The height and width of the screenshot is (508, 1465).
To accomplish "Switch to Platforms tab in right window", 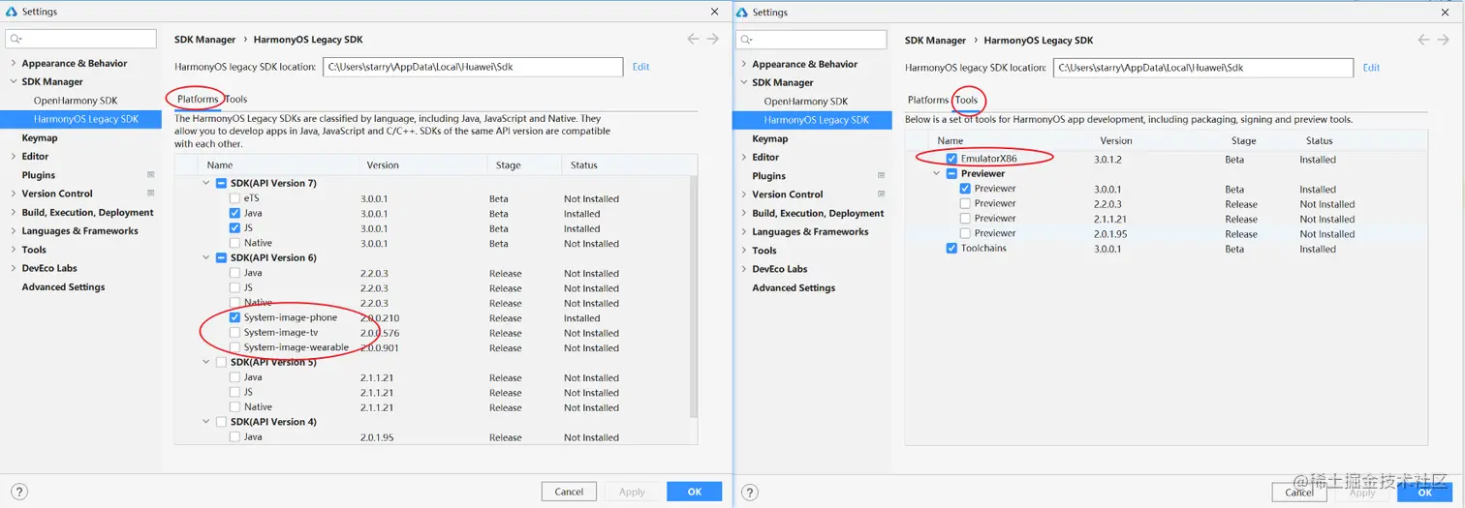I will 928,100.
